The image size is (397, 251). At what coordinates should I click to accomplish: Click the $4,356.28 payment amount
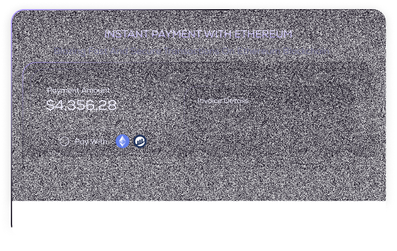click(x=81, y=105)
